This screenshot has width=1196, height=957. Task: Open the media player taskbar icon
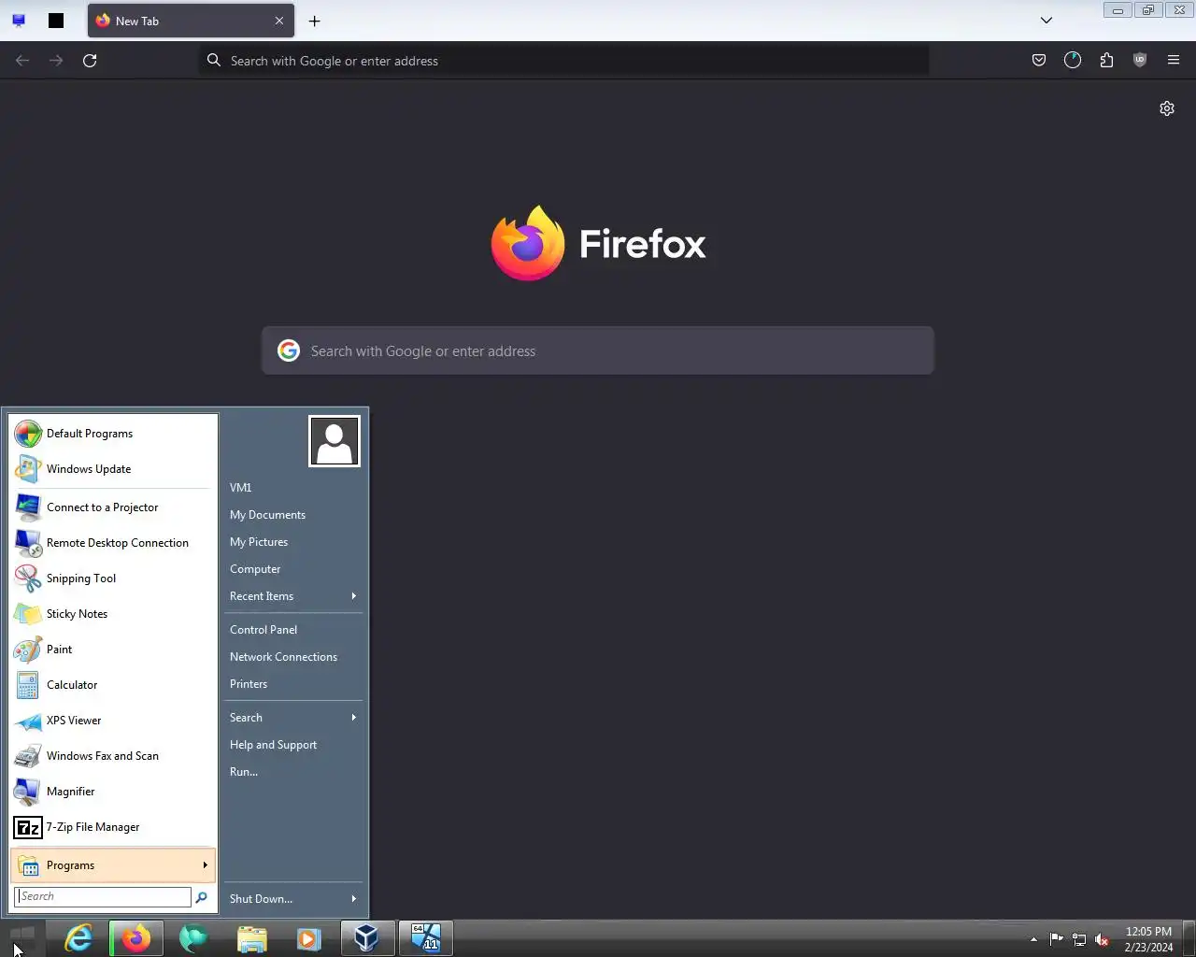309,938
